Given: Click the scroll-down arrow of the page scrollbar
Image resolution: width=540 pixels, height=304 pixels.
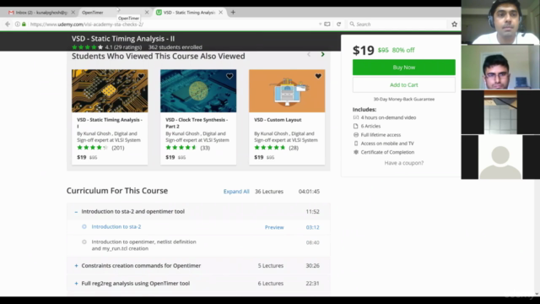Looking at the screenshot, I should coord(537,294).
